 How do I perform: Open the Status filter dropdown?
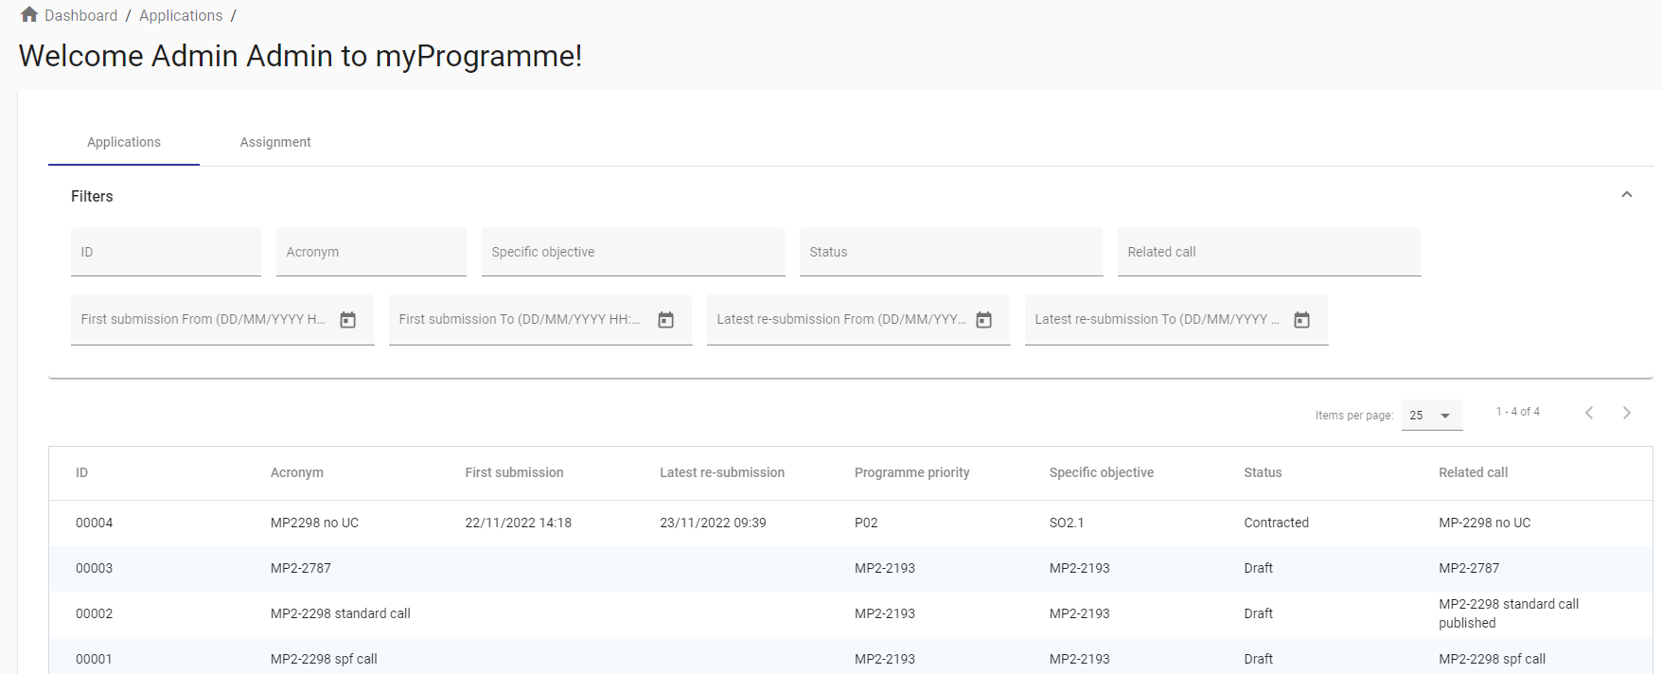pyautogui.click(x=950, y=252)
